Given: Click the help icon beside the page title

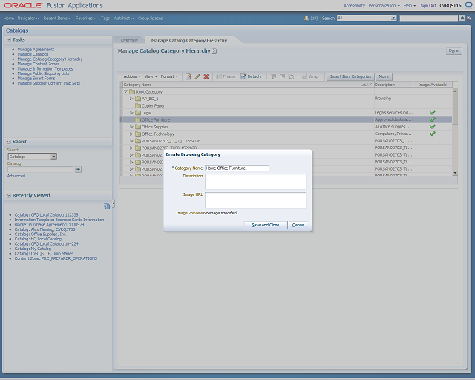Looking at the screenshot, I should pos(214,51).
